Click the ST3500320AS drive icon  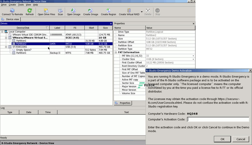pos(10,47)
